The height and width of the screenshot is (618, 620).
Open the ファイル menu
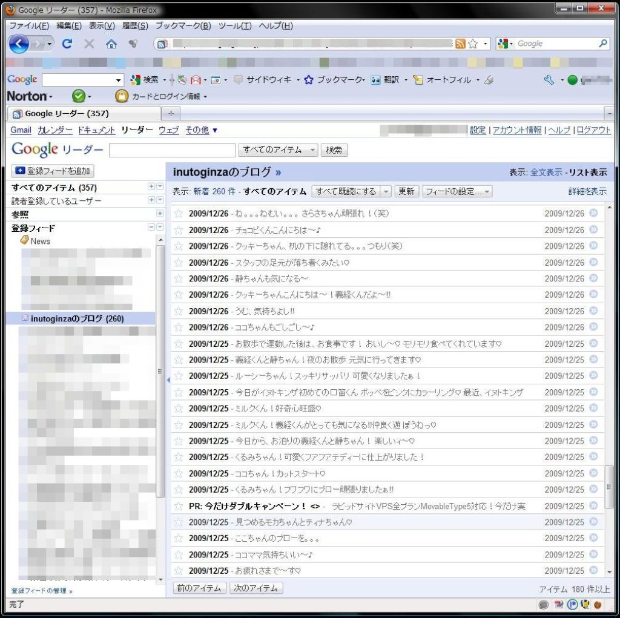tap(29, 25)
